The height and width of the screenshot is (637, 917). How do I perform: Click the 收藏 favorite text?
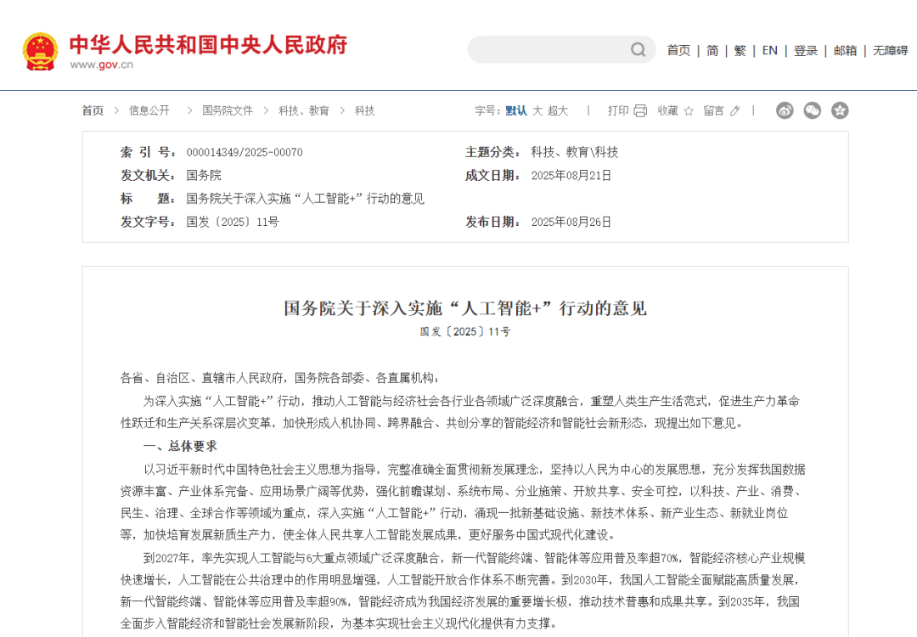(668, 110)
